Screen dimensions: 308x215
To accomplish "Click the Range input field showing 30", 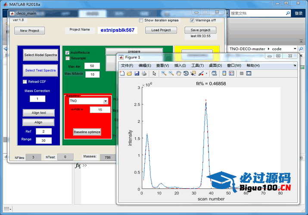I will 44,141.
